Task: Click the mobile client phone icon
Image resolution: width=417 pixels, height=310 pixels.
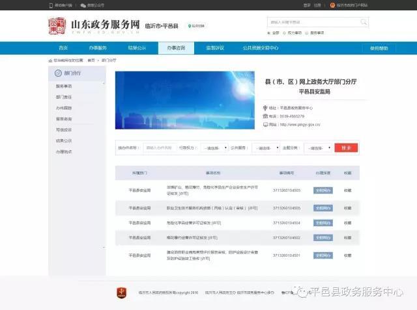Action: tap(51, 5)
